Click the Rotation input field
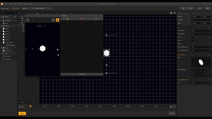The image size is (212, 119). 201,20
